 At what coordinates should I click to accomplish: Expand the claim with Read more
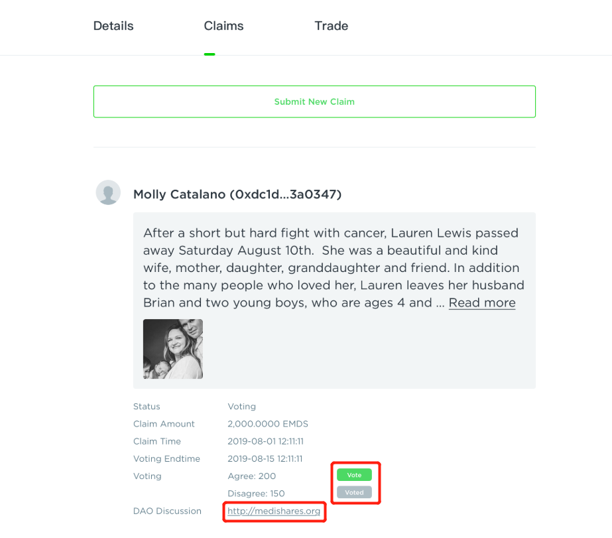tap(482, 303)
